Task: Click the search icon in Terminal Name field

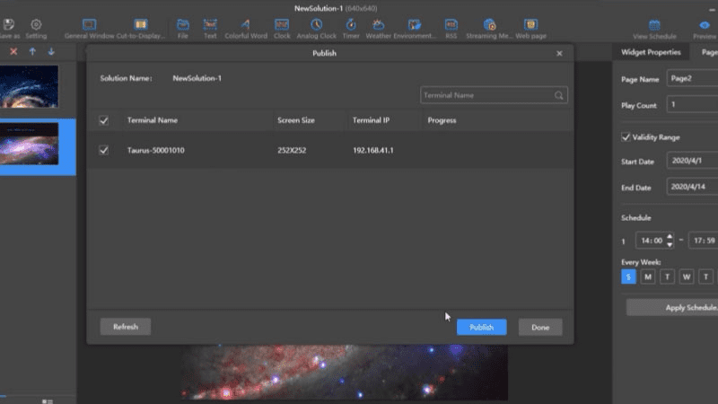Action: pyautogui.click(x=558, y=95)
